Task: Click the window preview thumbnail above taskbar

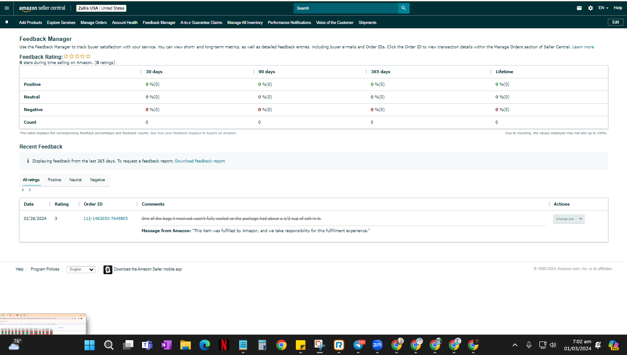Action: pyautogui.click(x=43, y=324)
